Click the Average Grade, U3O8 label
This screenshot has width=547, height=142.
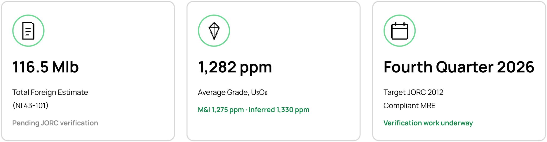click(233, 92)
